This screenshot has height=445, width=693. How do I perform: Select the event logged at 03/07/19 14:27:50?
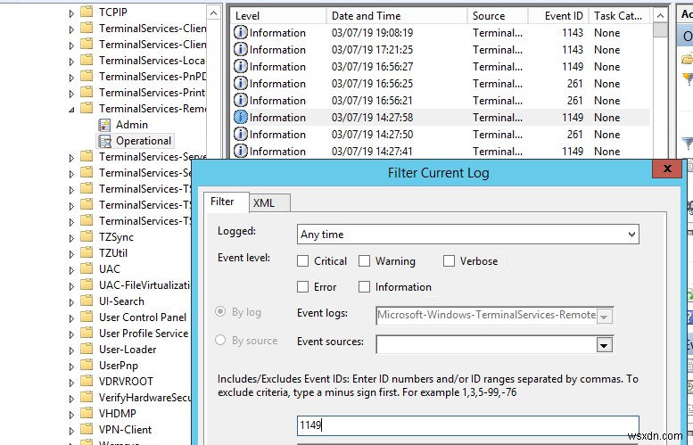(441, 135)
